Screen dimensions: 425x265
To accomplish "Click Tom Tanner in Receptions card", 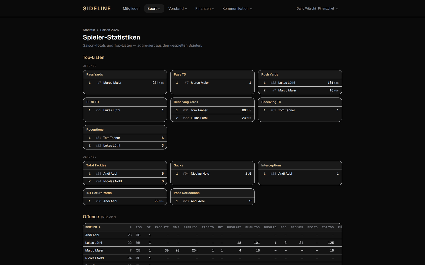I will coord(112,138).
